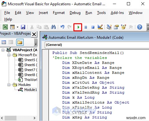Click the 'Public Sub SendReminderMail()' line
The width and height of the screenshot is (149, 121).
[88, 53]
